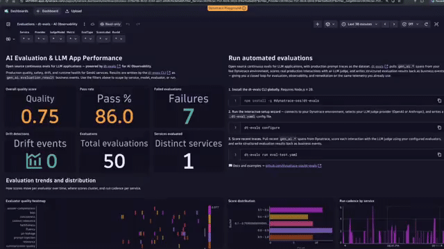
Task: Click the Upload button
Action: click(74, 11)
